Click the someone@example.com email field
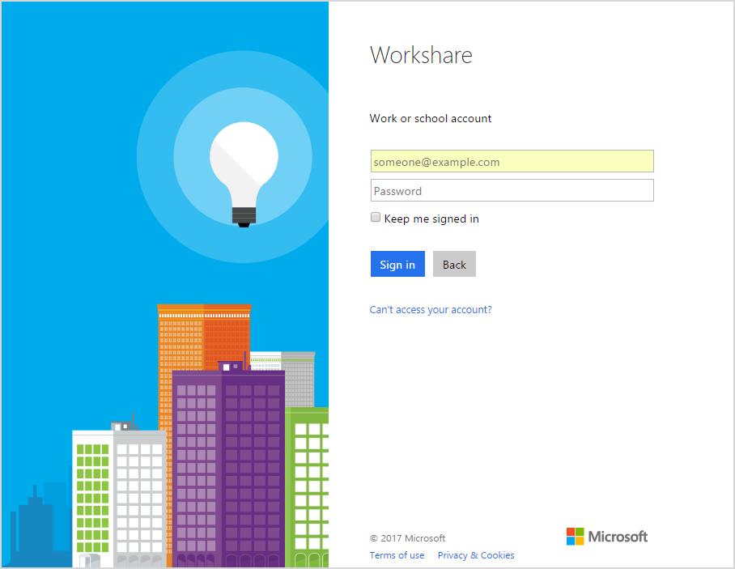The height and width of the screenshot is (569, 735). pyautogui.click(x=512, y=161)
